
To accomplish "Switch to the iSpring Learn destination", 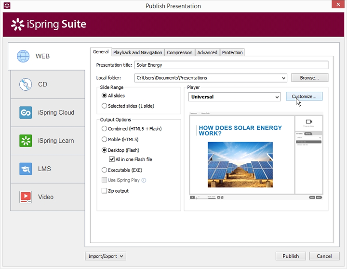I will [x=48, y=141].
